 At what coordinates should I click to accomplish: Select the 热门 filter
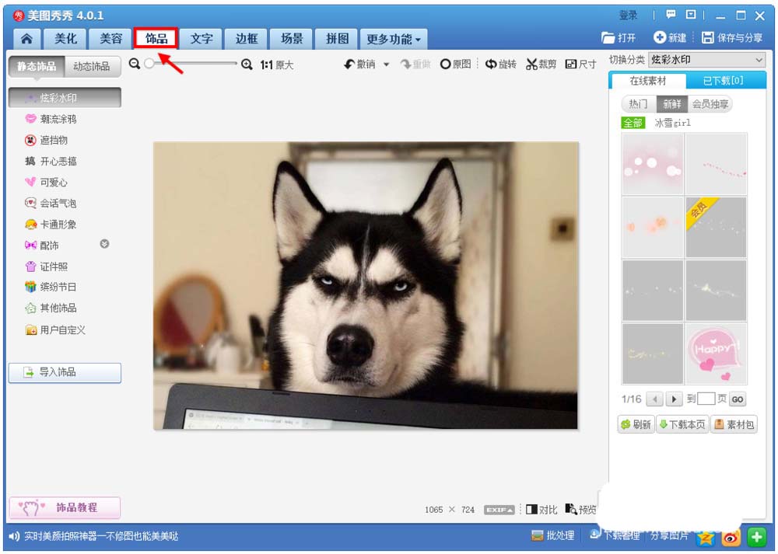tap(639, 104)
